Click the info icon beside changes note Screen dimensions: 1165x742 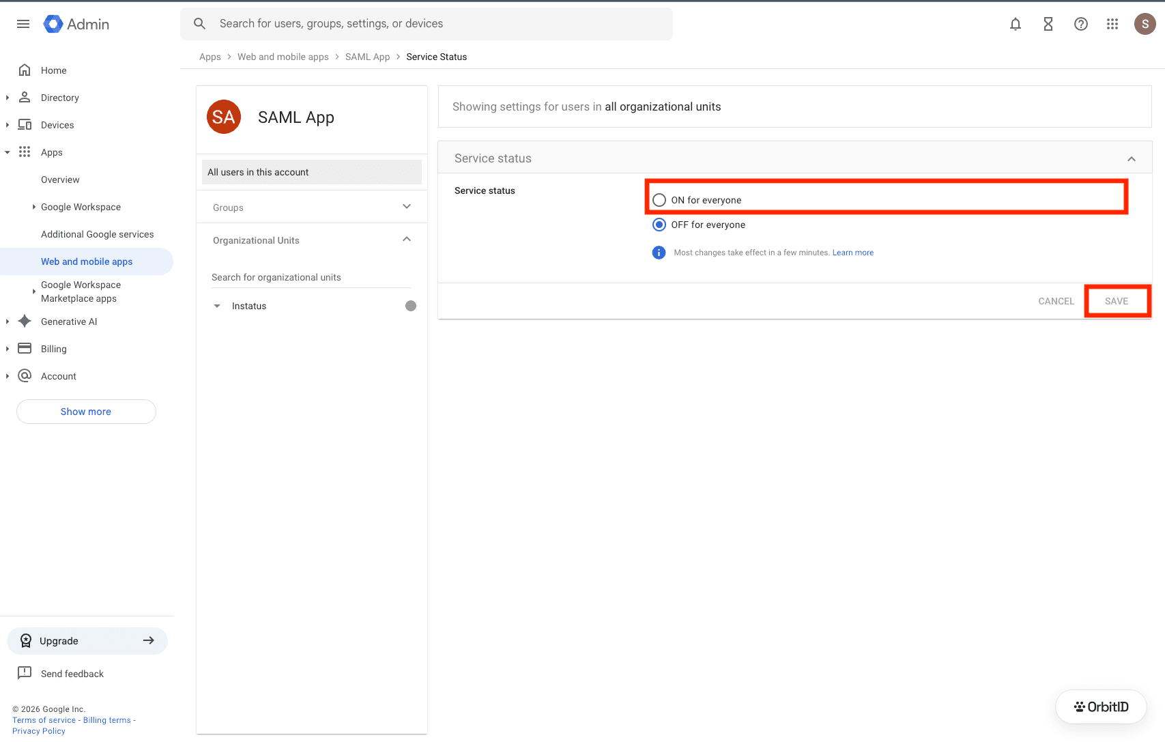pyautogui.click(x=659, y=253)
